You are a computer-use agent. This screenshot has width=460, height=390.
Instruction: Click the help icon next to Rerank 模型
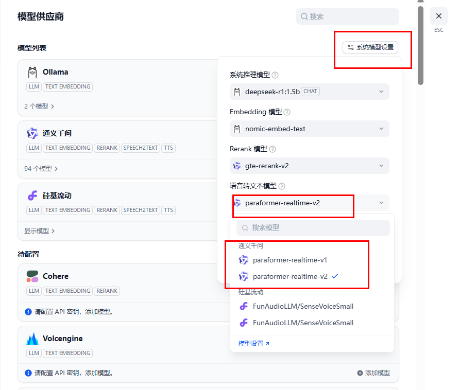pos(272,149)
